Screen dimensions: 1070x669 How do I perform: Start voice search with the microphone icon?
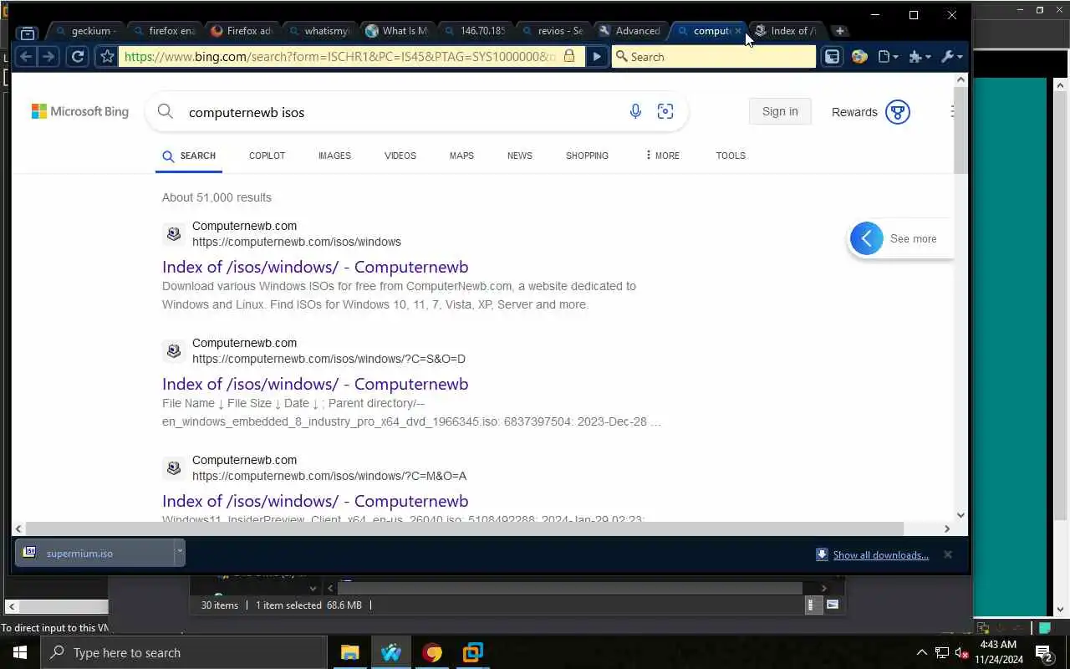click(x=635, y=111)
